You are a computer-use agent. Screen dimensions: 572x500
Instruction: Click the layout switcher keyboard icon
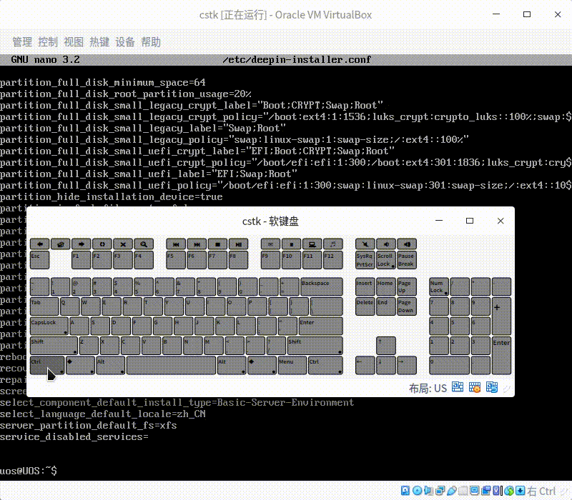491,387
